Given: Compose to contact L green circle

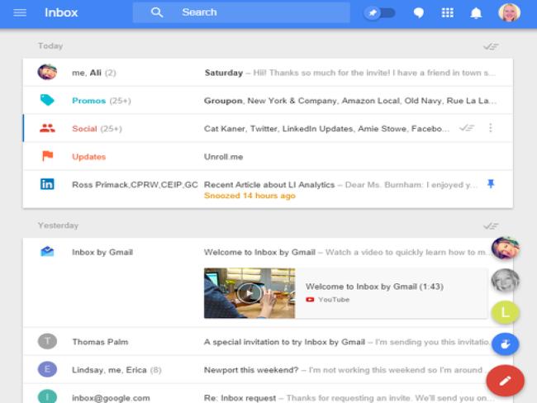Looking at the screenshot, I should [x=505, y=312].
